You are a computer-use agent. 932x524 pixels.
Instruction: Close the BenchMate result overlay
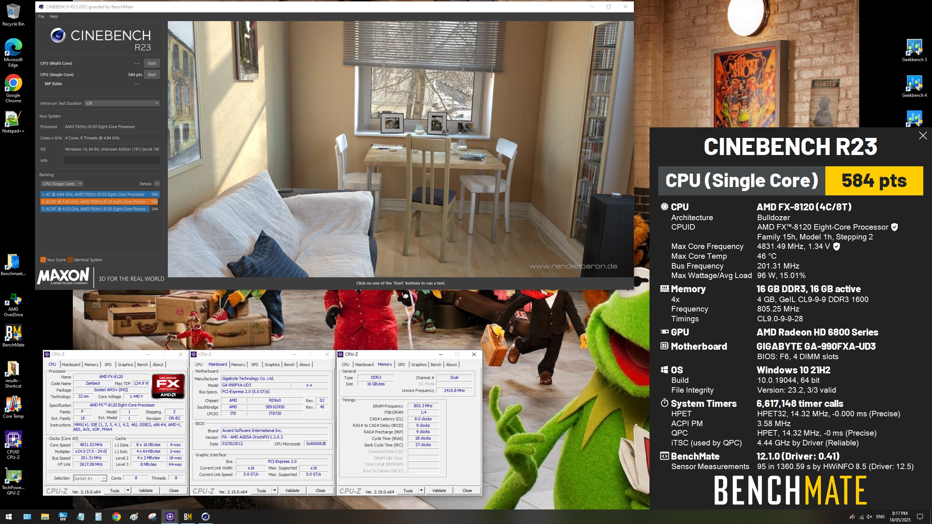(x=923, y=136)
